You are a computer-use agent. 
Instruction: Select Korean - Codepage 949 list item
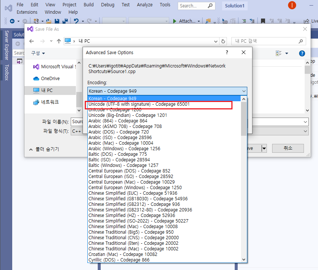(x=164, y=99)
